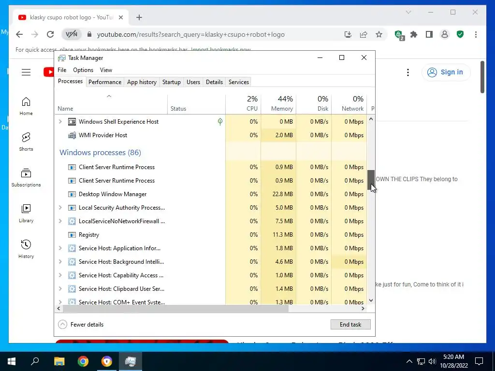The width and height of the screenshot is (495, 371).
Task: Sort processes by the CPU column
Action: pyautogui.click(x=244, y=104)
